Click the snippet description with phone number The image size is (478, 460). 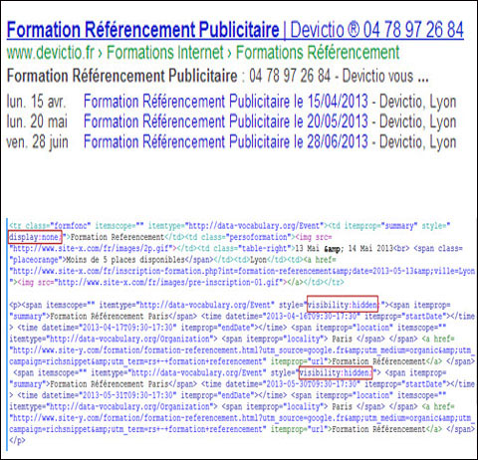tap(218, 76)
